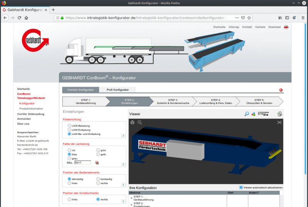
Task: Go to STEP 4 Lieferumfang & Pers. Daten
Action: (216, 102)
